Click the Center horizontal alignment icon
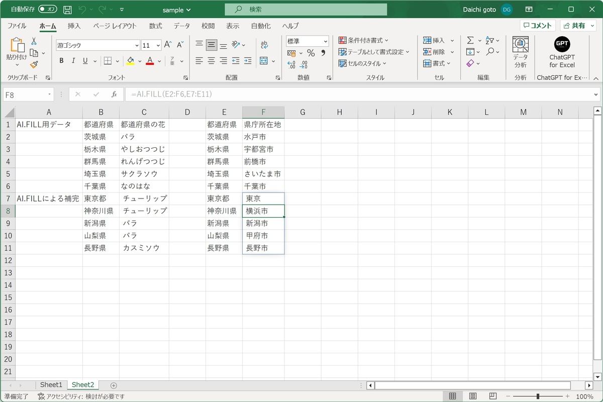Screen dimensions: 603x402 click(x=212, y=61)
